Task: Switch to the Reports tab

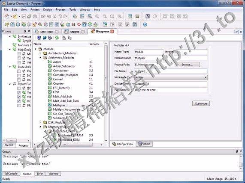Action: pos(74,32)
